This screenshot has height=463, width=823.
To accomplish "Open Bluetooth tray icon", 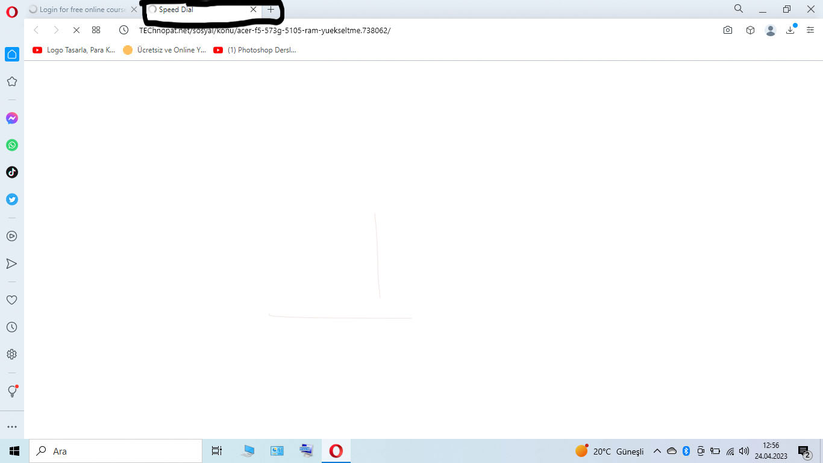I will coord(686,451).
